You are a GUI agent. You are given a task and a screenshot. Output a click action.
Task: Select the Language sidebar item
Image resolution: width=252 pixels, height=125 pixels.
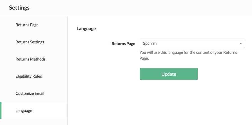pyautogui.click(x=24, y=111)
